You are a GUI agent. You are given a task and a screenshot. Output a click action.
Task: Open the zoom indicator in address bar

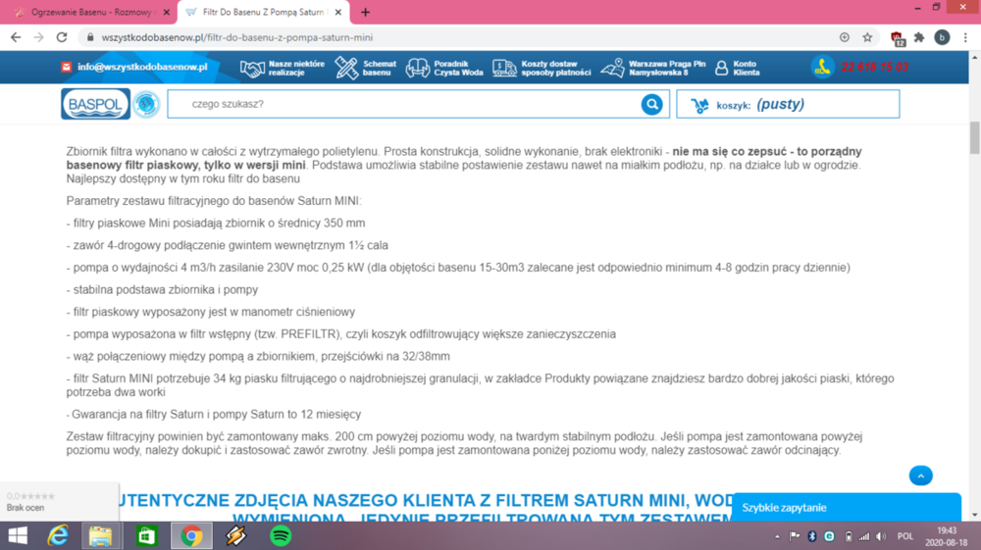click(844, 37)
